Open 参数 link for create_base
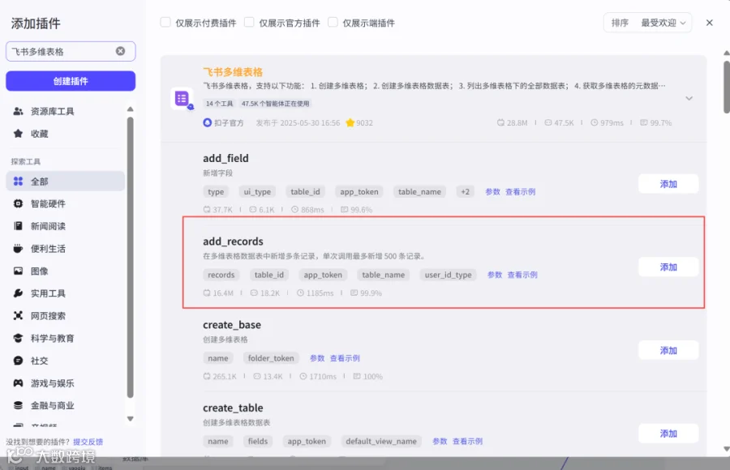 click(x=317, y=358)
